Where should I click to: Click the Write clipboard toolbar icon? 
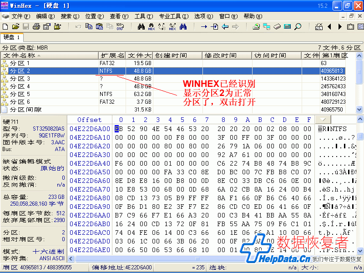(110, 26)
